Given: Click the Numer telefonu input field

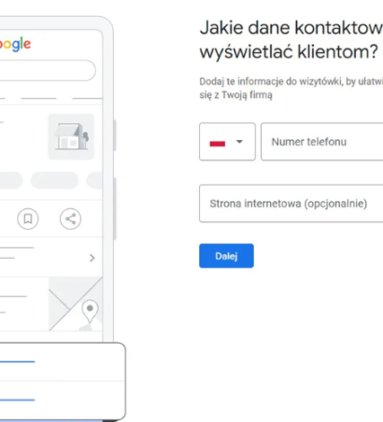Looking at the screenshot, I should click(x=322, y=142).
